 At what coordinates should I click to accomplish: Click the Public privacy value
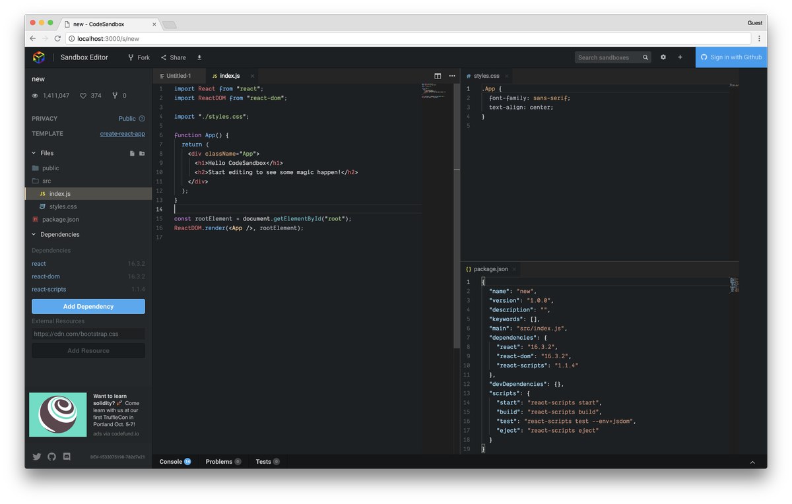pyautogui.click(x=127, y=119)
